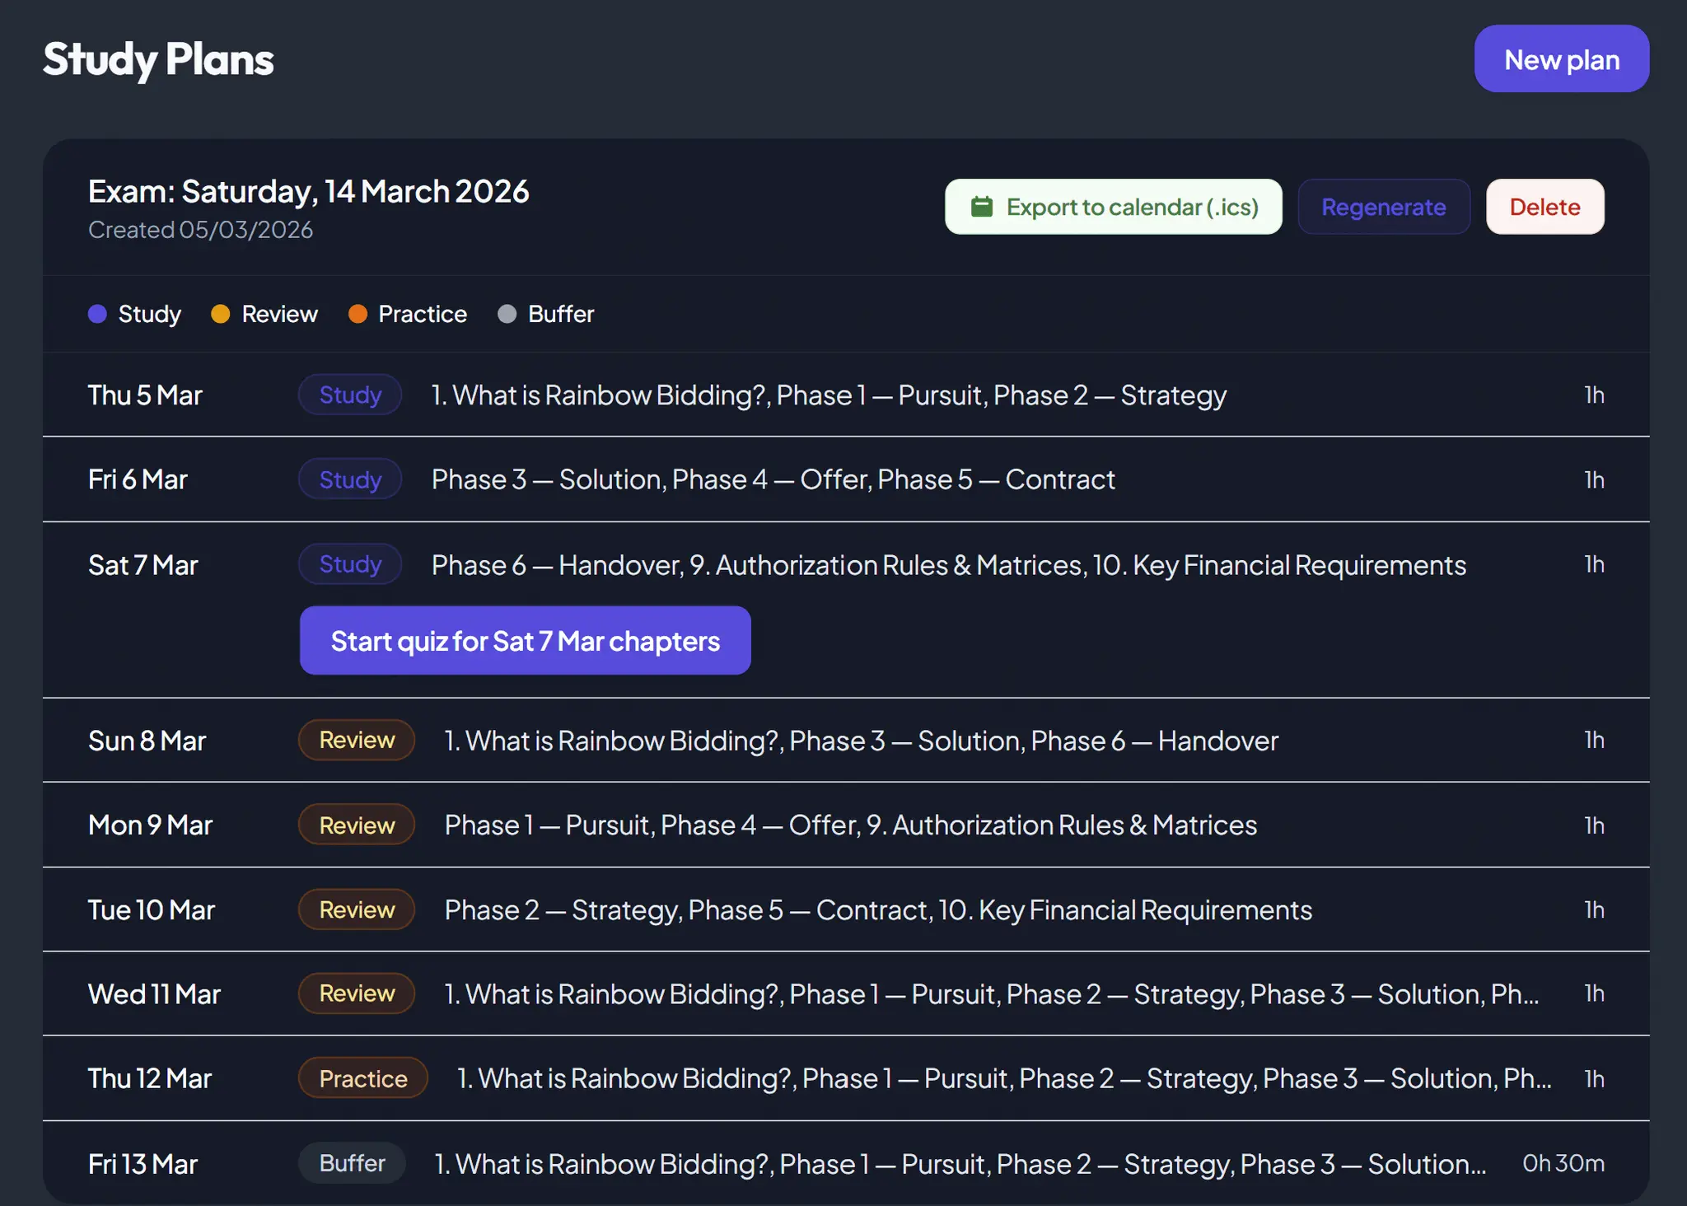
Task: Click the '1h' duration on Thu 12 Mar
Action: coord(1595,1078)
